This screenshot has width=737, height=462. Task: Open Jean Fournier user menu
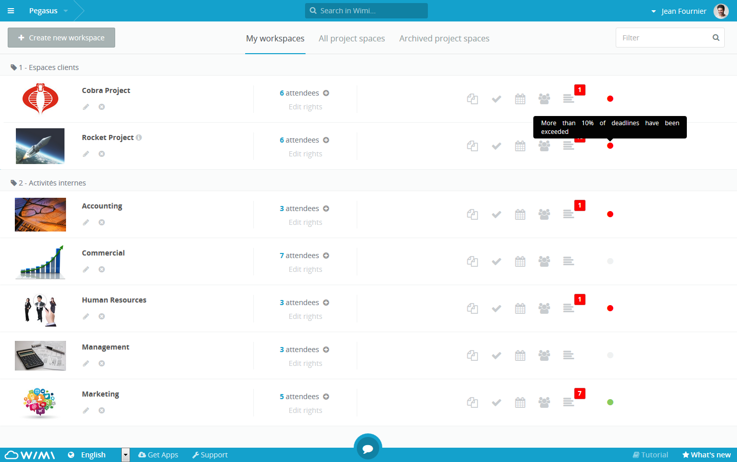click(679, 11)
